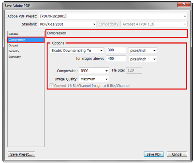Open the images-above pixels/inch unit dropdown
Viewport: 194px width, 163px height.
(142, 59)
